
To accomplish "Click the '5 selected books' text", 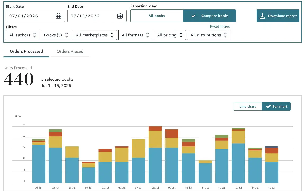I will [57, 79].
